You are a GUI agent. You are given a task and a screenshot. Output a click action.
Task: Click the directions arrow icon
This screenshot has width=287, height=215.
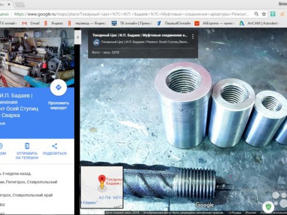(58, 87)
